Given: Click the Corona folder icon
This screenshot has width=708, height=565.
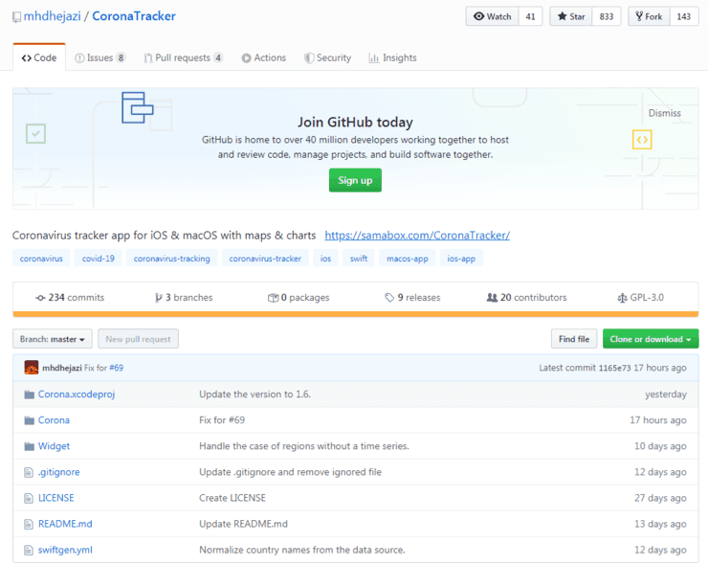Looking at the screenshot, I should 30,420.
